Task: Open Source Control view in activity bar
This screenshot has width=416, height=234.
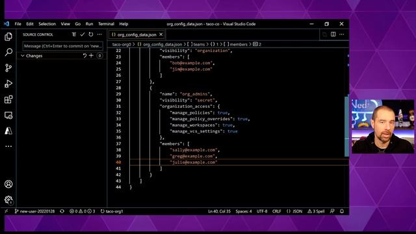Action: tap(8, 68)
